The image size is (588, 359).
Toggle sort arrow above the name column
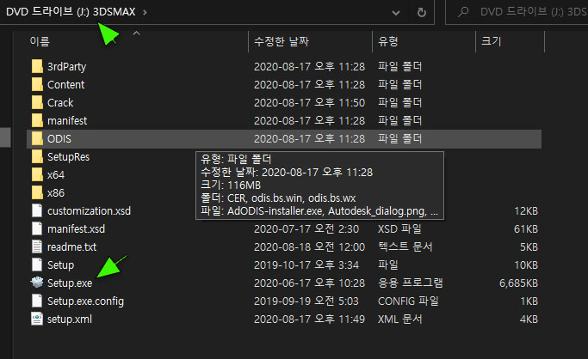[137, 33]
